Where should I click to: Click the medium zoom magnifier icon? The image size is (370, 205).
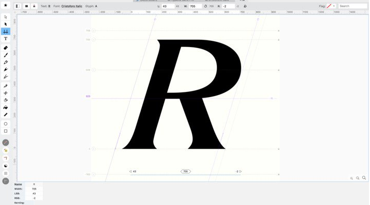click(358, 178)
